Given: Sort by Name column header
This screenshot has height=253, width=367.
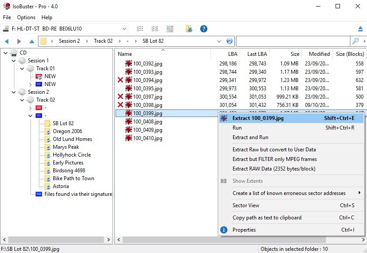Looking at the screenshot, I should 163,54.
